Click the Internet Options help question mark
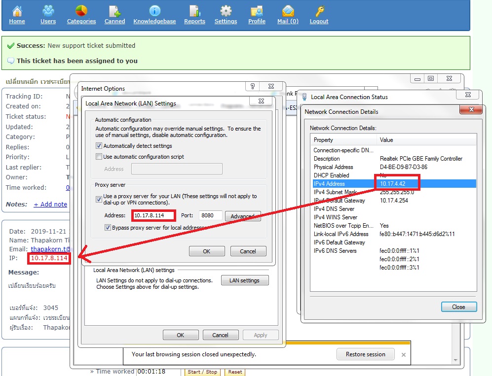 (x=253, y=86)
